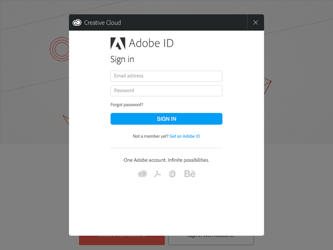Click the Sign in heading
The width and height of the screenshot is (333, 250).
tap(122, 59)
